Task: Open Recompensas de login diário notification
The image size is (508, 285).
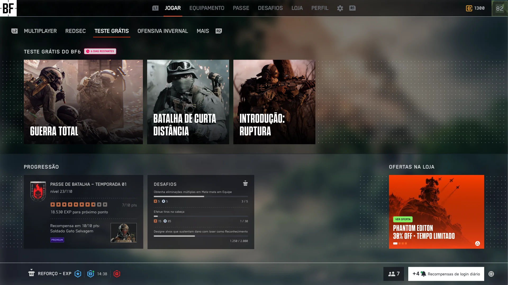Action: (x=446, y=274)
